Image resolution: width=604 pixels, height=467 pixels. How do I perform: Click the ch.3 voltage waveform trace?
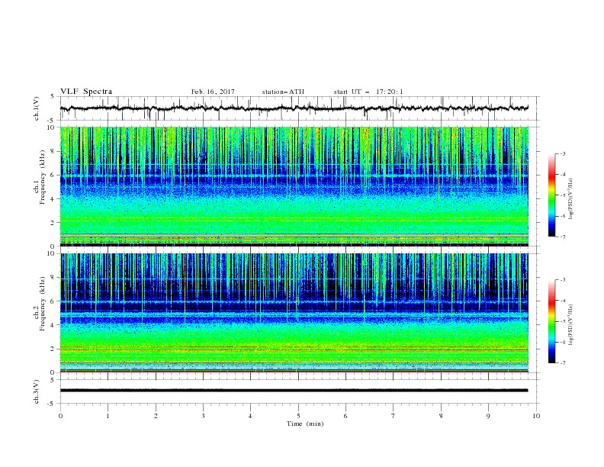coord(294,391)
